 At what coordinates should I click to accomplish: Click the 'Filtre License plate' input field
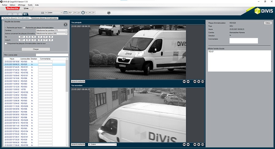click(x=52, y=55)
